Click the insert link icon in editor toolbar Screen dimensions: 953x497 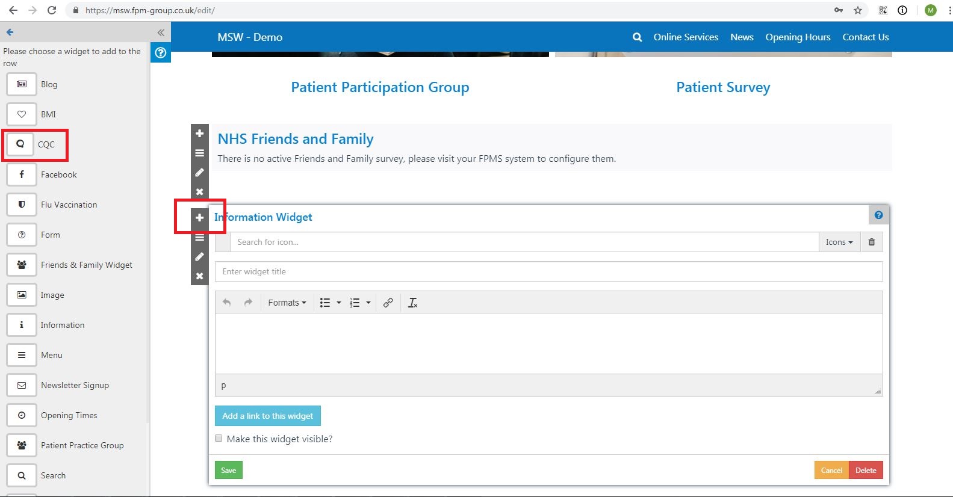pos(388,303)
